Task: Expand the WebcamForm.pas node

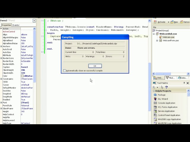Action: tap(157, 41)
